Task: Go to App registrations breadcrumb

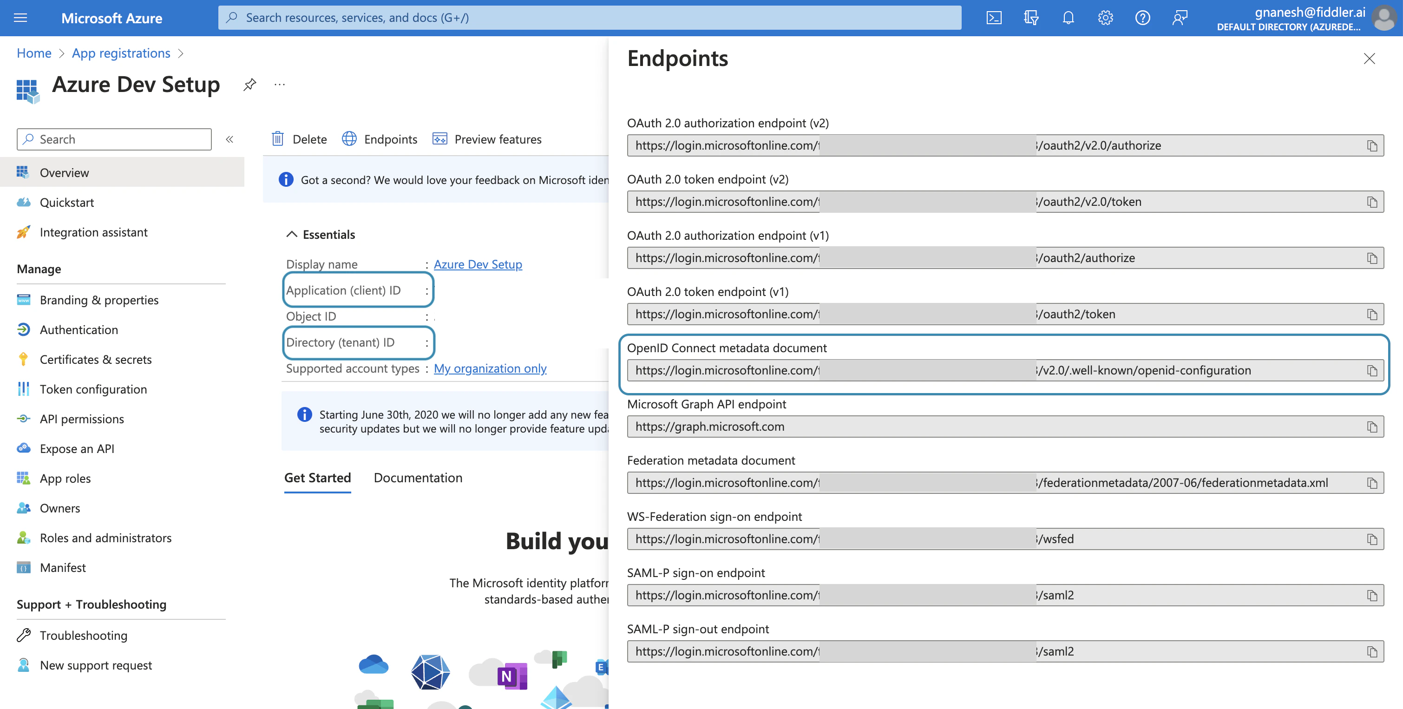Action: (x=121, y=53)
